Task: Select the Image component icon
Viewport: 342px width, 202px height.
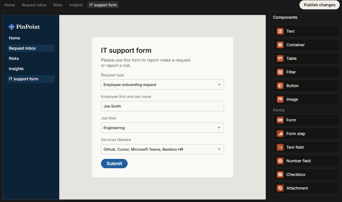Action: 280,99
